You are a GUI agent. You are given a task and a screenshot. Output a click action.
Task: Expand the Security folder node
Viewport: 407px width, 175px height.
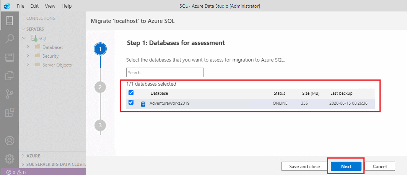[28, 56]
